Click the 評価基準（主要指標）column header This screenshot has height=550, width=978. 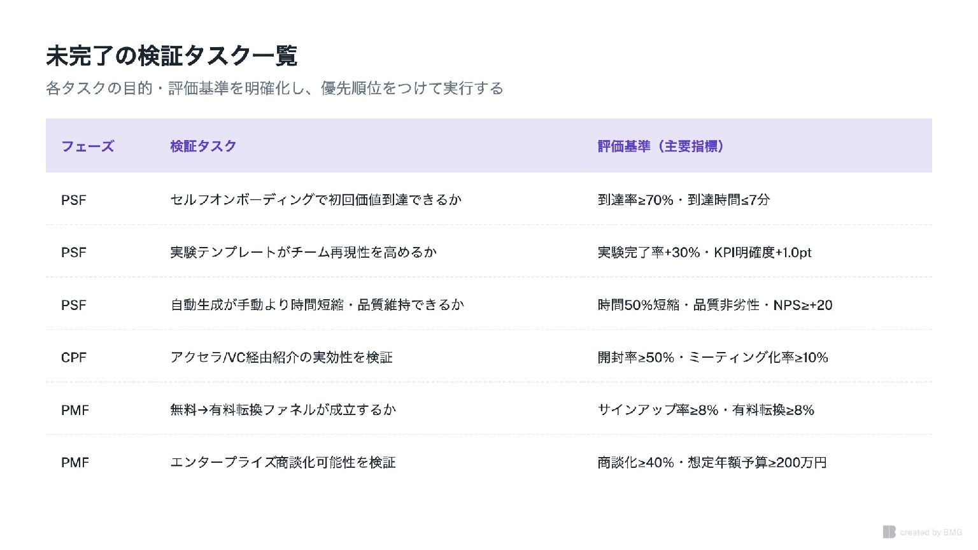(660, 146)
